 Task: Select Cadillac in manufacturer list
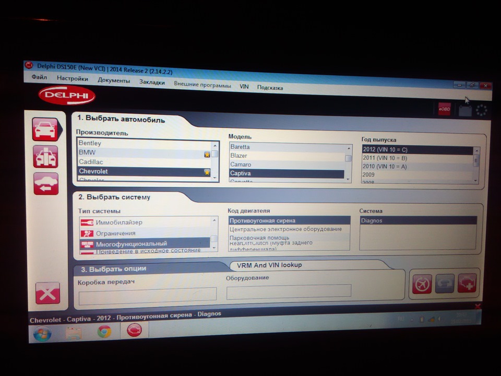coord(144,162)
